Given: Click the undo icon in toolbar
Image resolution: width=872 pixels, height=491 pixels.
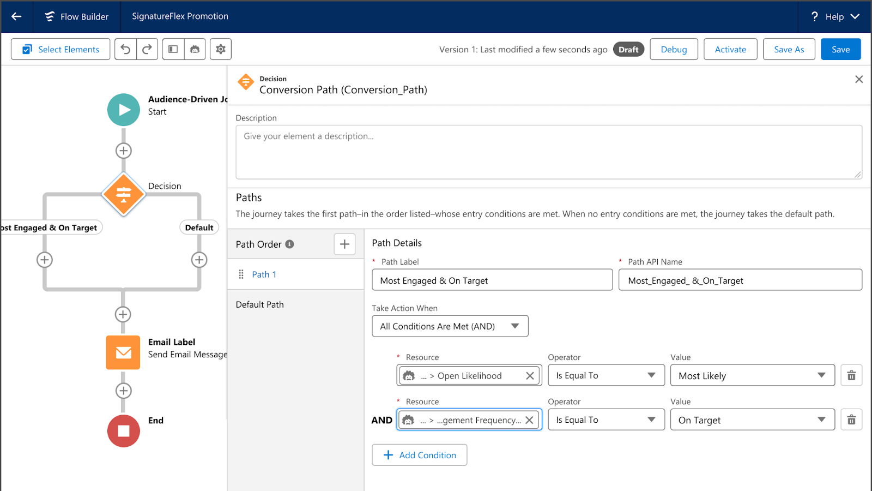Looking at the screenshot, I should pos(125,49).
